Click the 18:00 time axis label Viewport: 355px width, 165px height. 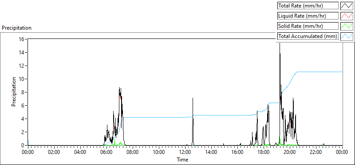[264, 152]
